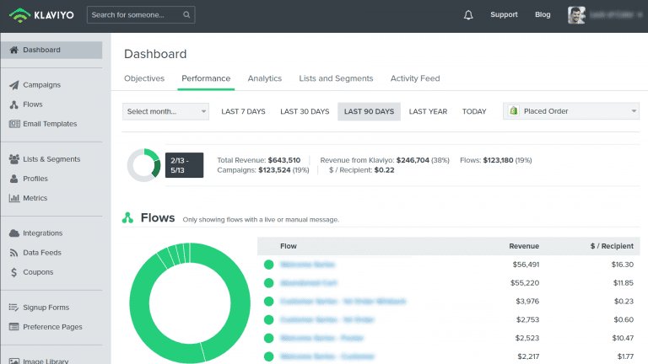Image resolution: width=648 pixels, height=364 pixels.
Task: Open Integrations from the sidebar
Action: point(42,233)
